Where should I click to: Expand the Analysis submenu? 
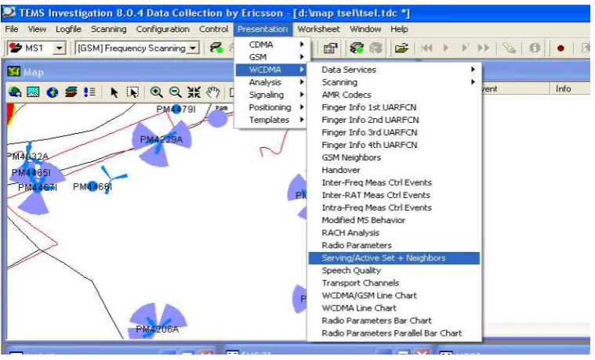coord(271,82)
